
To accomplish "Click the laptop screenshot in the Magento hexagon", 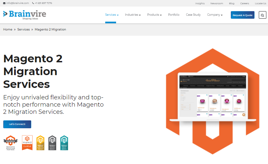I will tap(212, 95).
